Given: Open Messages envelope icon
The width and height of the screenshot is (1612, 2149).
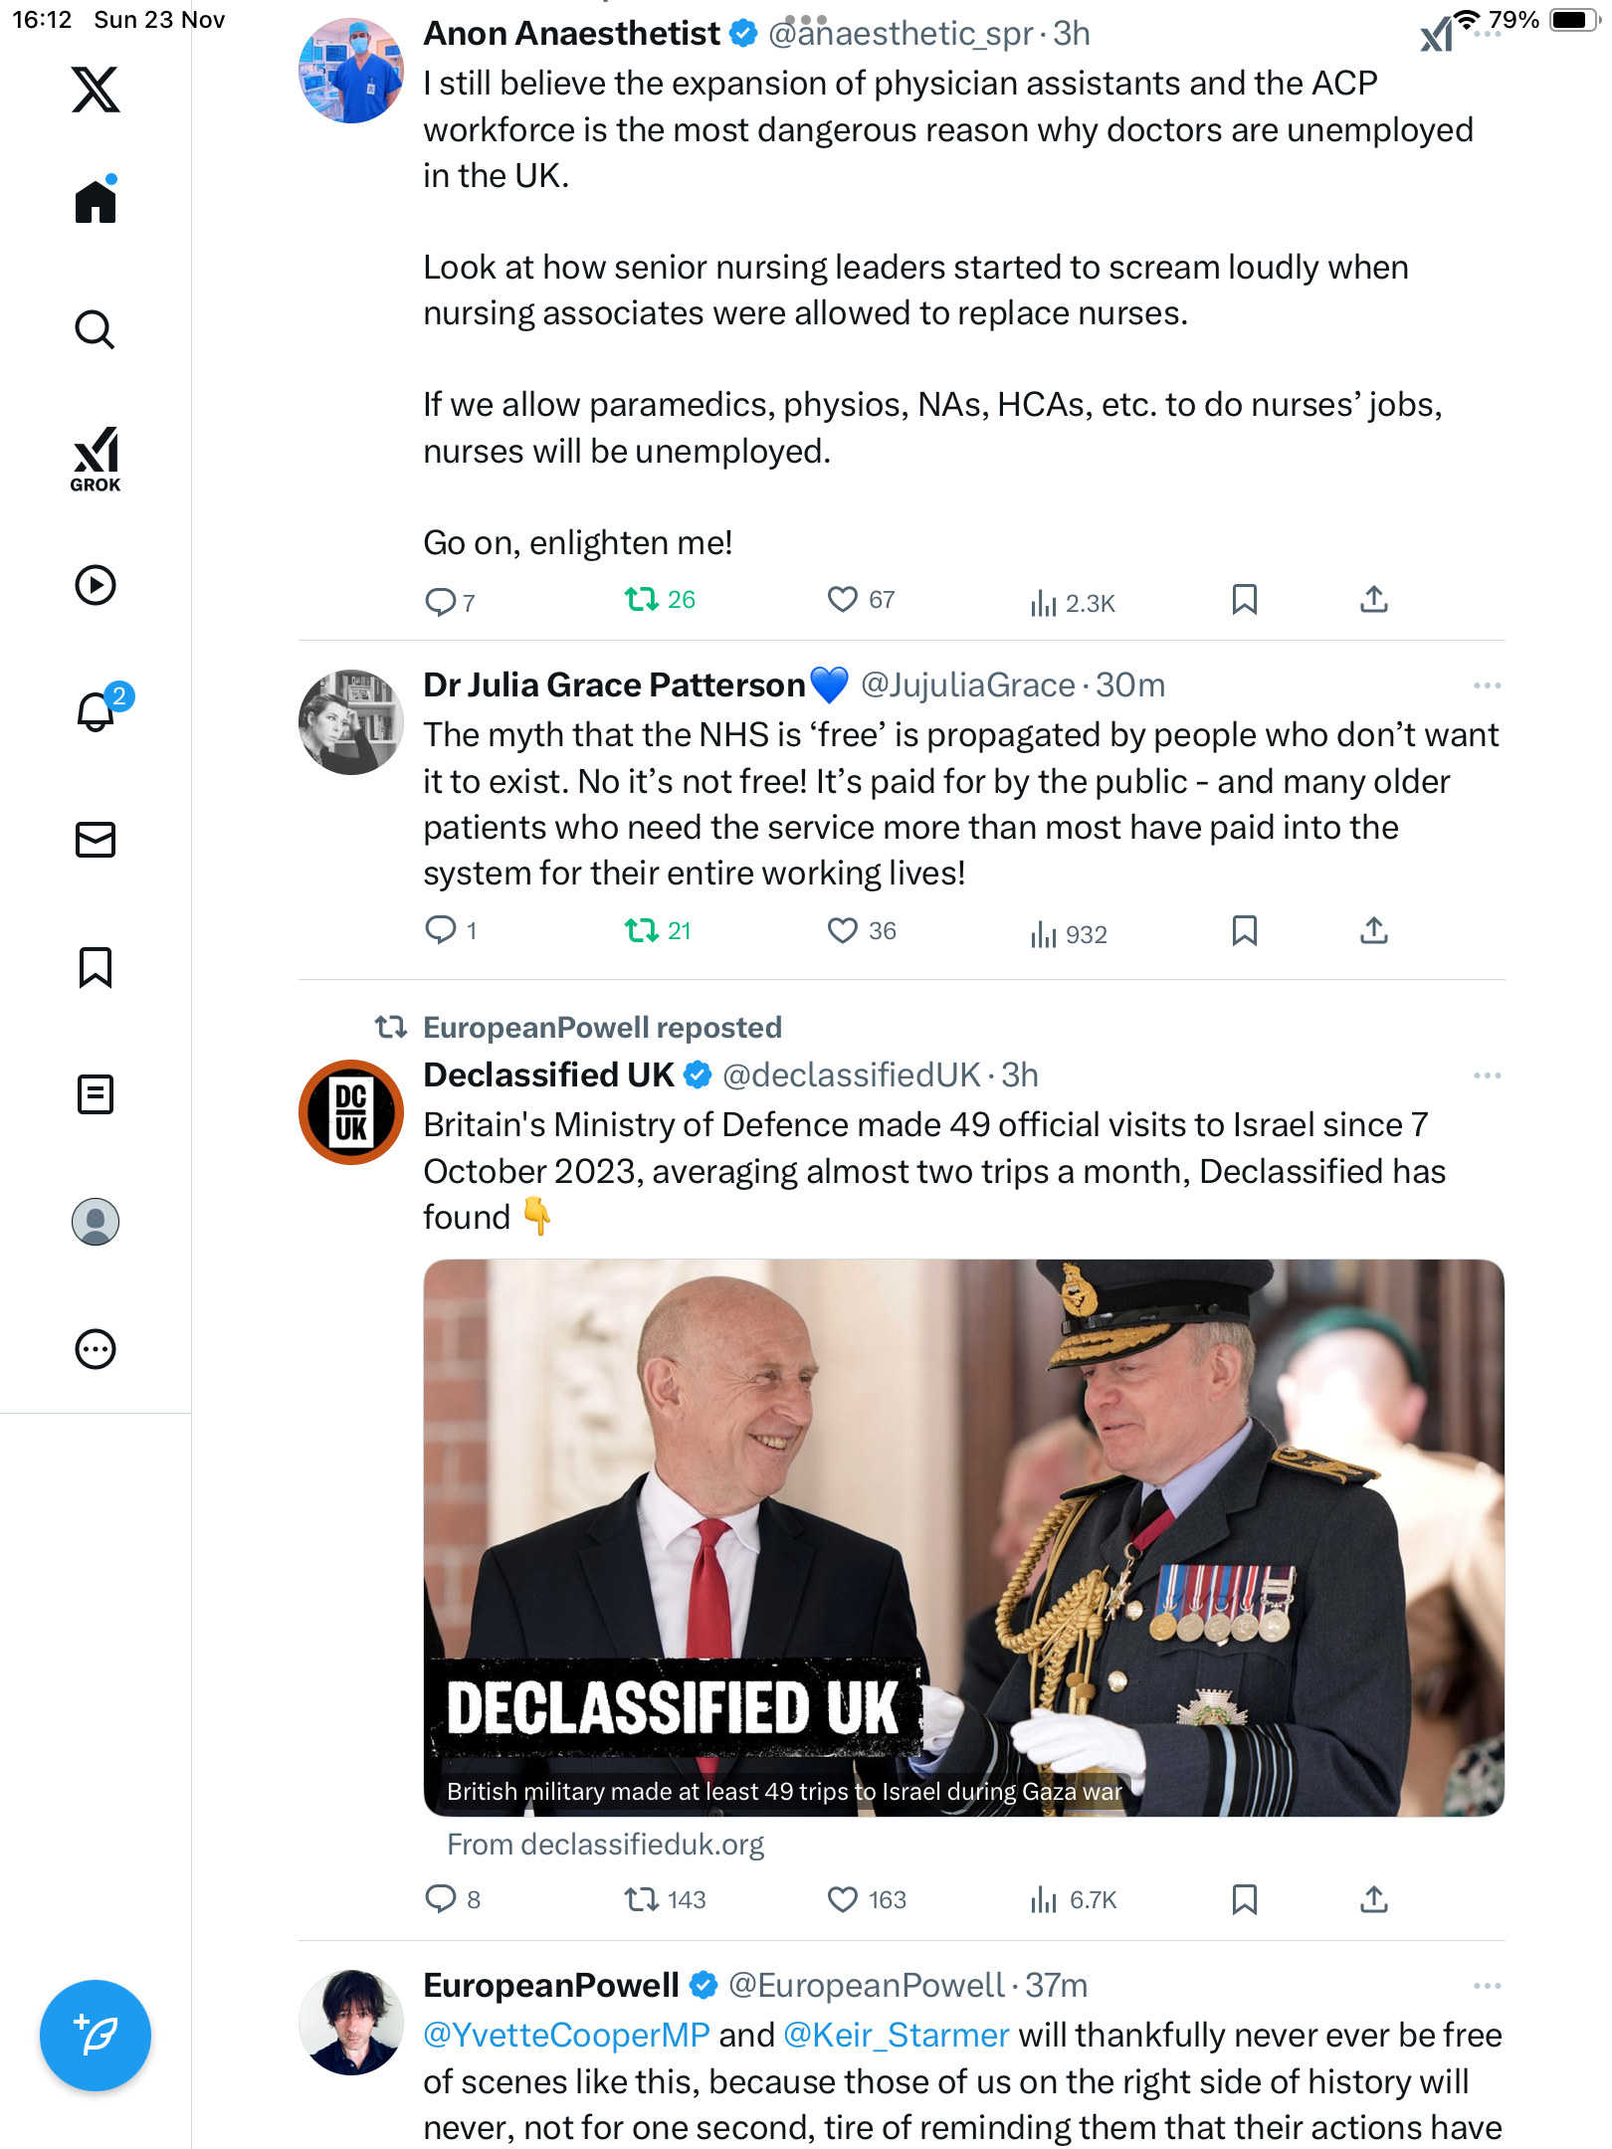Looking at the screenshot, I should (96, 840).
